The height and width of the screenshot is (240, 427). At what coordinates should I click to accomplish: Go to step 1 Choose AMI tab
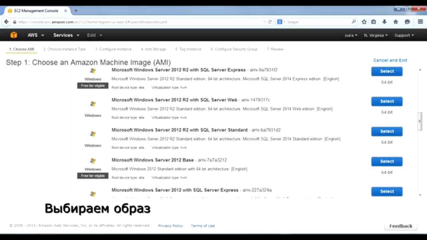(21, 49)
